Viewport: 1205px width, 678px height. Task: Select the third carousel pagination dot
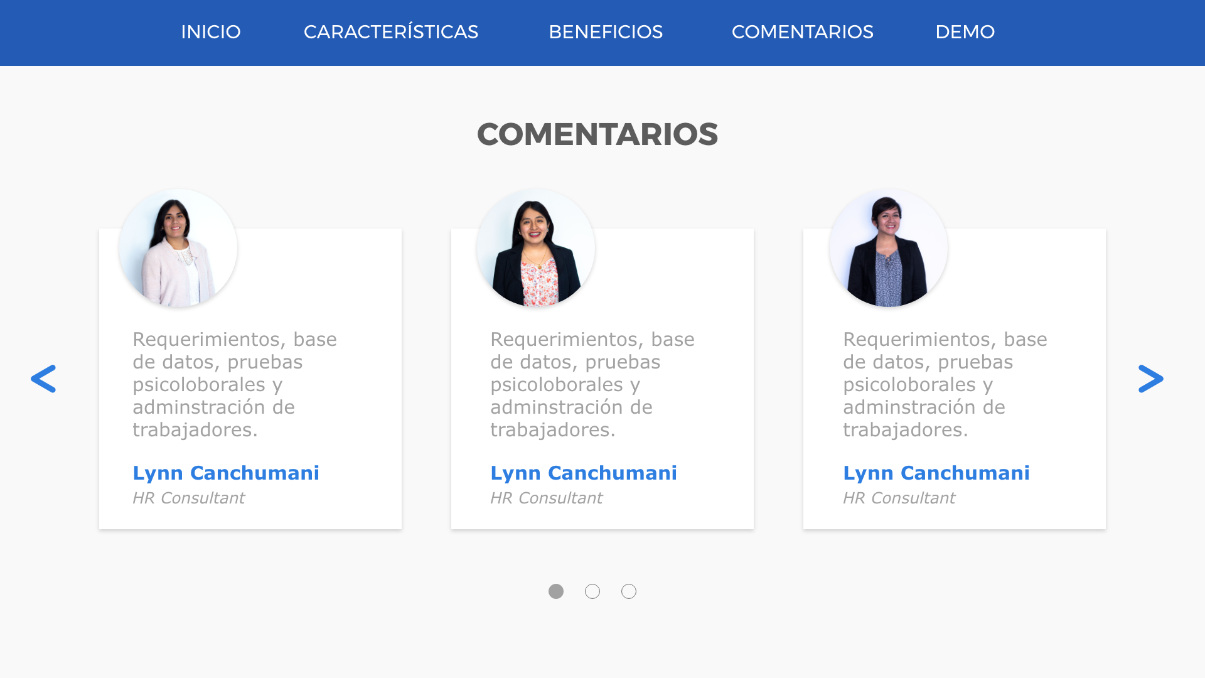pyautogui.click(x=629, y=591)
